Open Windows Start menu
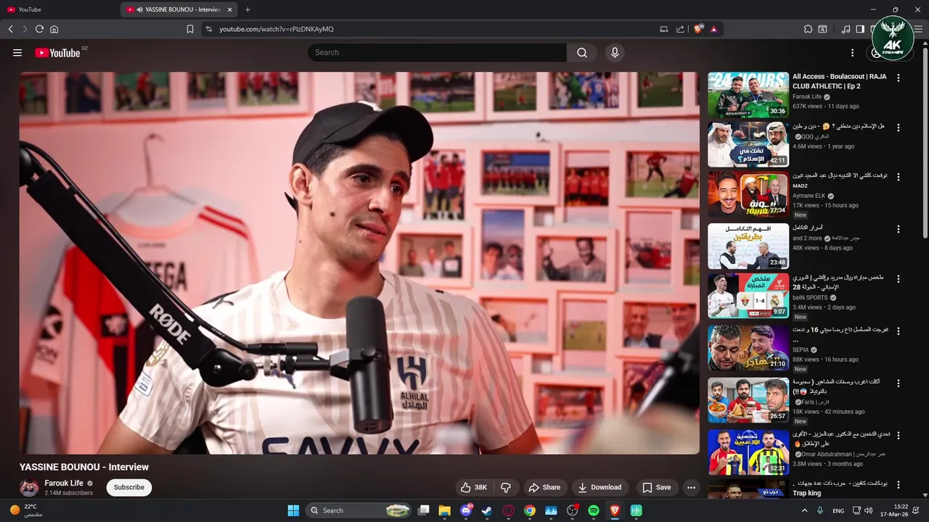929x522 pixels. coord(293,510)
